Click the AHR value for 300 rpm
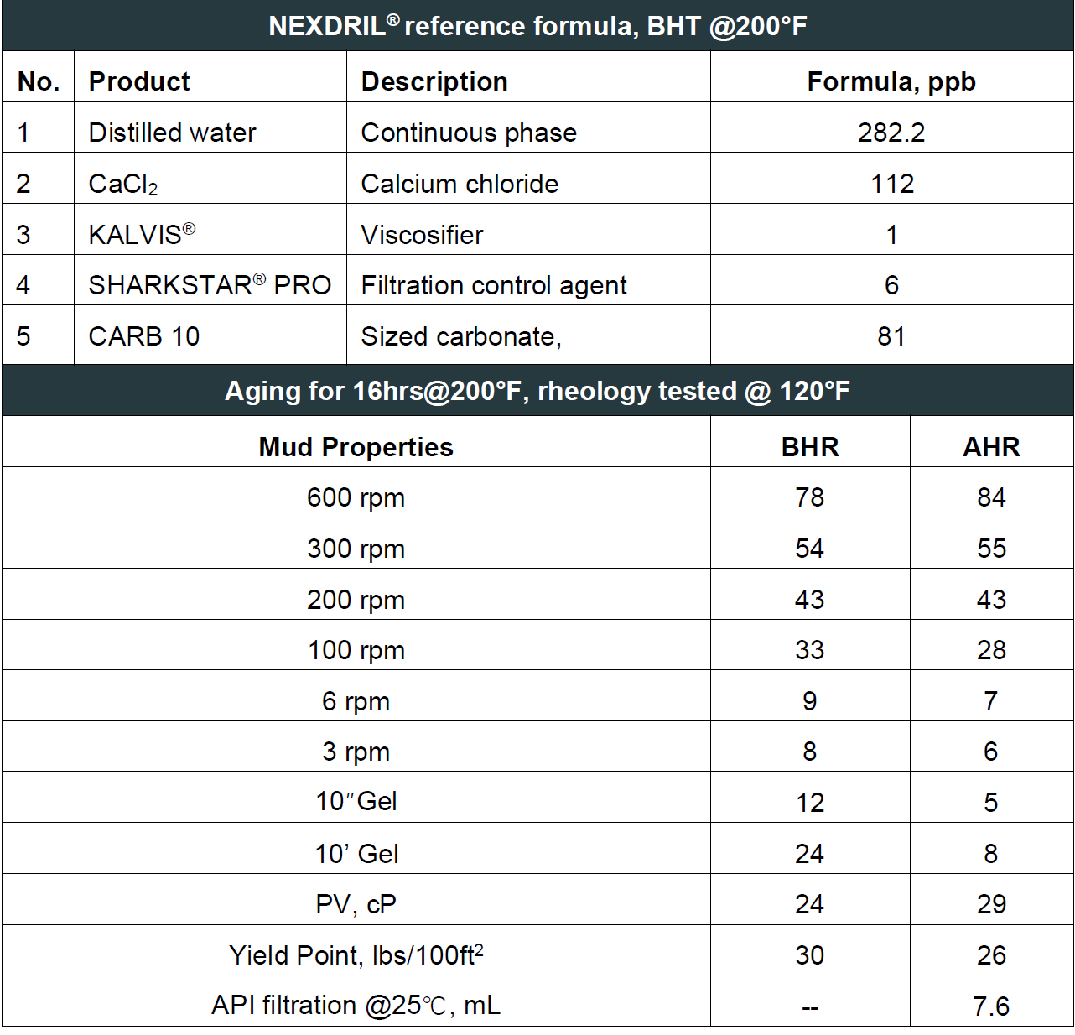This screenshot has height=1035, width=1075. click(991, 549)
